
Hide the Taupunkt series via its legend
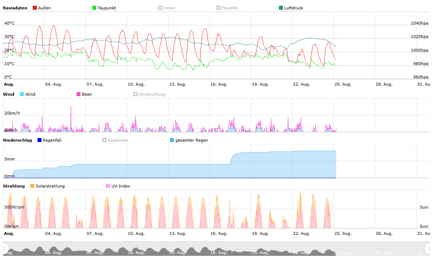point(104,8)
